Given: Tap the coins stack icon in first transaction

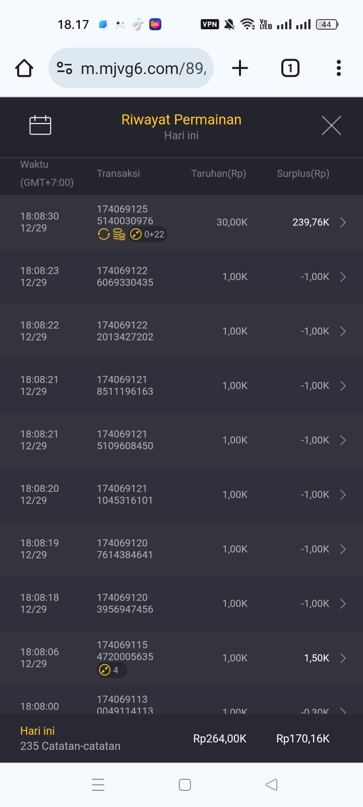Looking at the screenshot, I should pyautogui.click(x=119, y=234).
